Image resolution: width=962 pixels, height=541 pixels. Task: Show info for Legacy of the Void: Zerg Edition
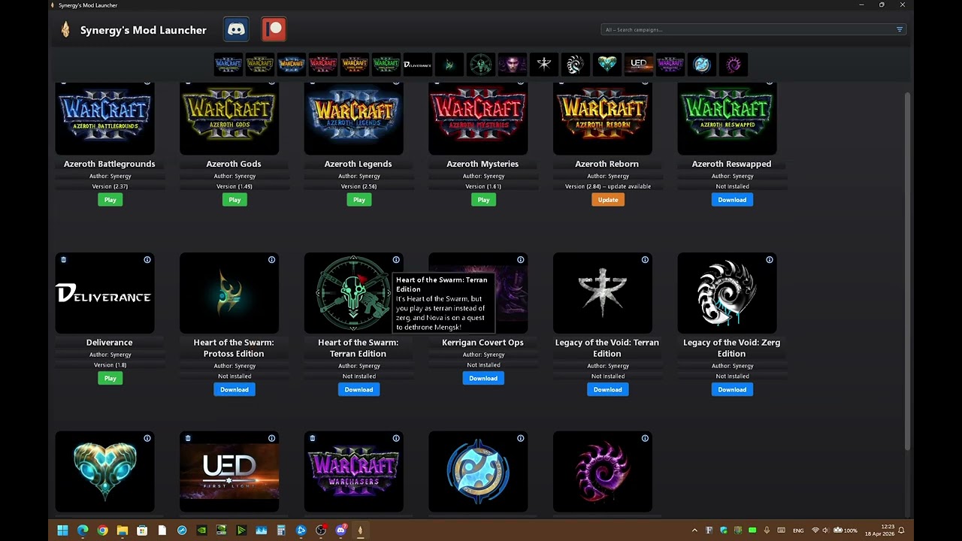(769, 260)
